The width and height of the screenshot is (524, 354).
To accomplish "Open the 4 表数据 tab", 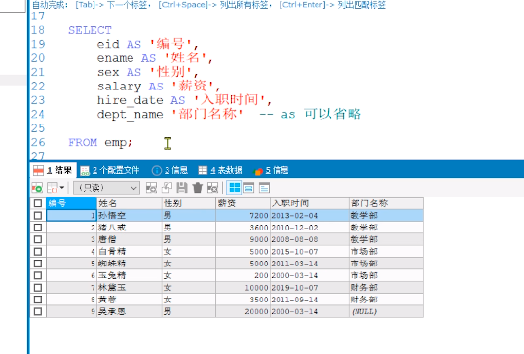I will 220,170.
